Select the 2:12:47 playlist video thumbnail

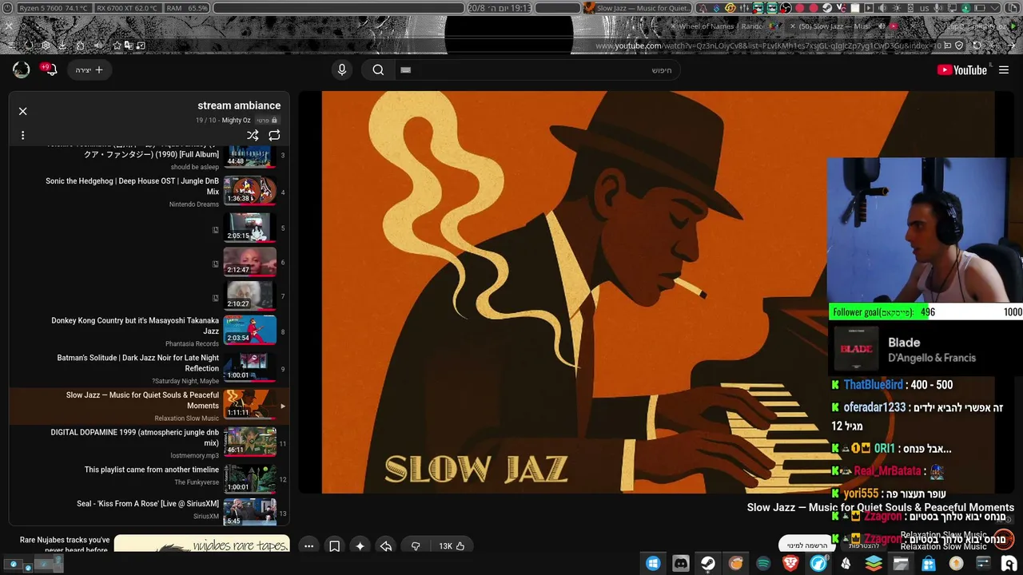(x=250, y=262)
